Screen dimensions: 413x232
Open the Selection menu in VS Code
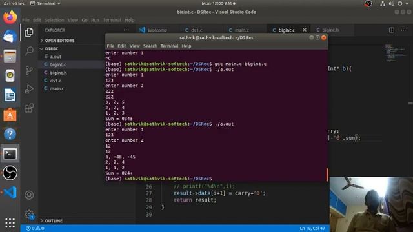54,20
